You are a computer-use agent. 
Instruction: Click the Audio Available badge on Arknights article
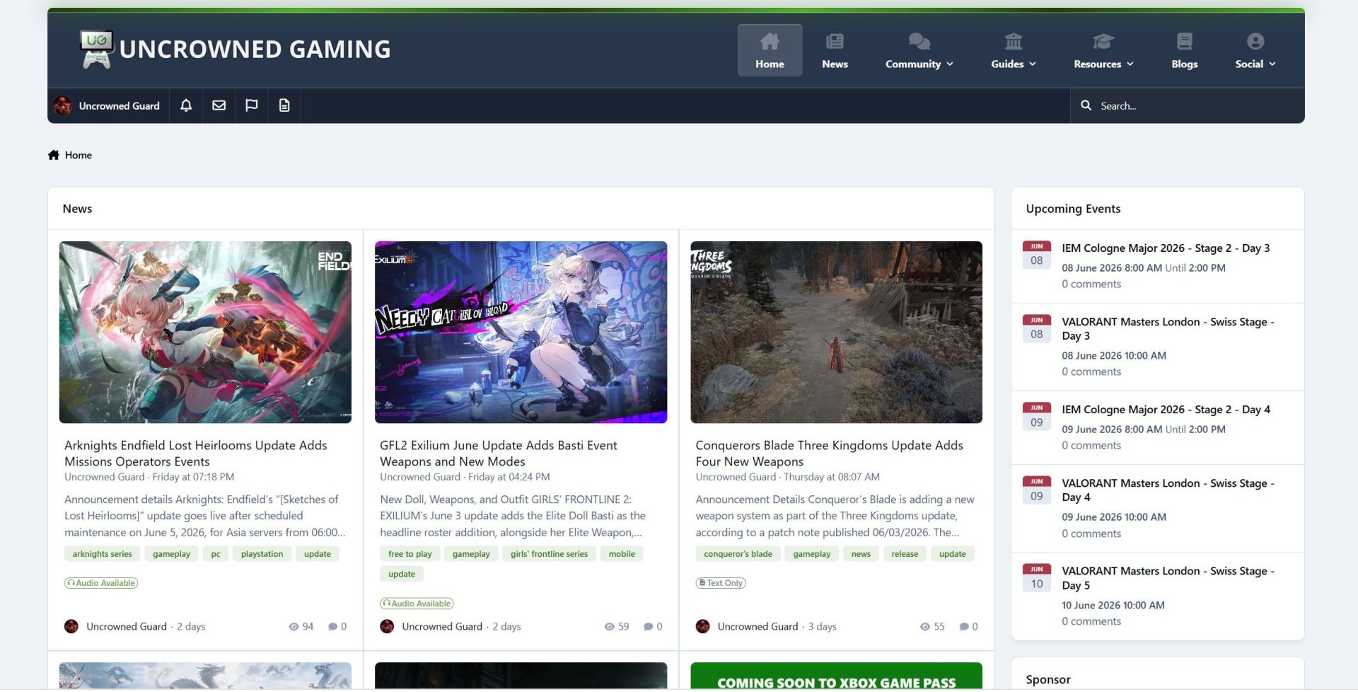[x=101, y=584]
